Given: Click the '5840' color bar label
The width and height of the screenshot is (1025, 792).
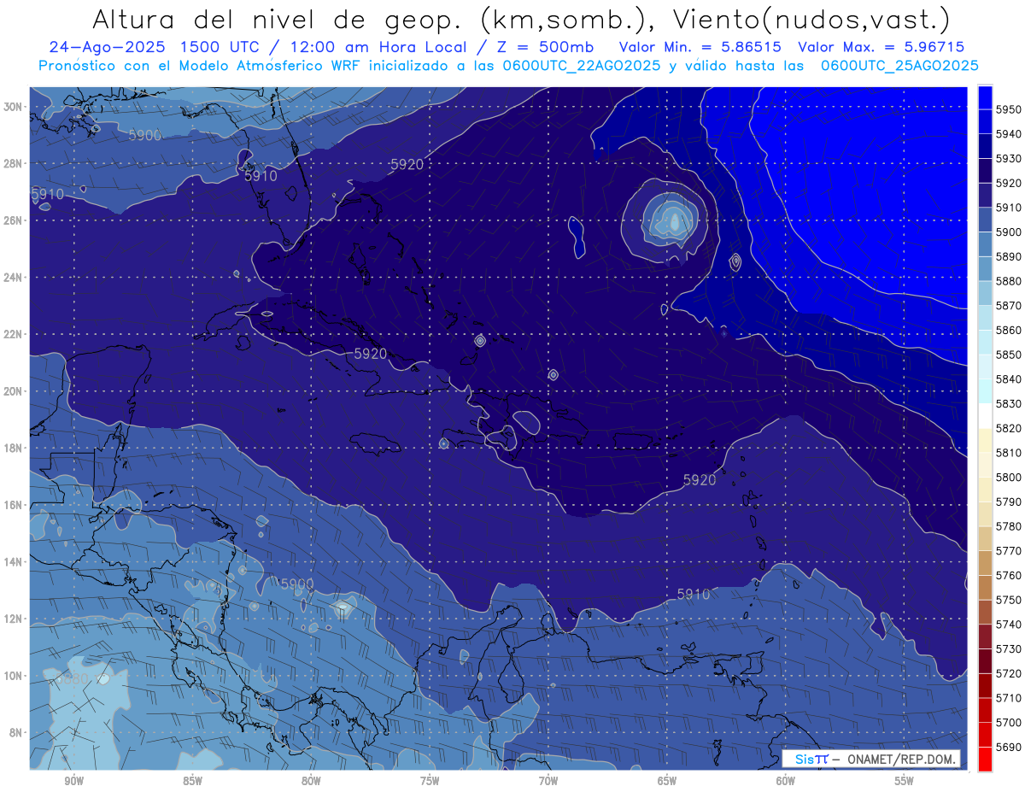Looking at the screenshot, I should (1008, 378).
